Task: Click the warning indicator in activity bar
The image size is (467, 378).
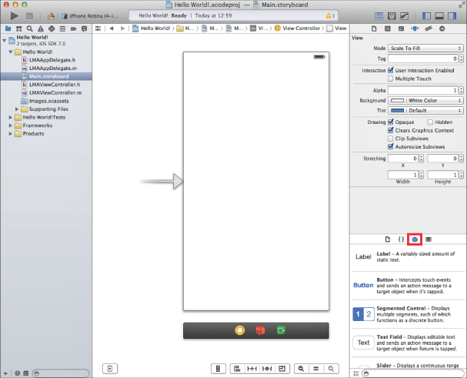Action: tap(330, 16)
